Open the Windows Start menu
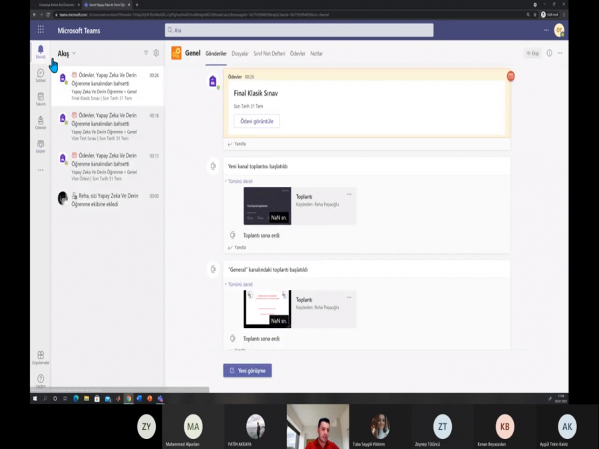Image resolution: width=599 pixels, height=449 pixels. pos(35,398)
